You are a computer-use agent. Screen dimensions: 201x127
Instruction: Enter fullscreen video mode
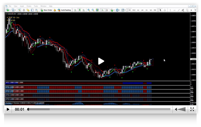[192, 109]
